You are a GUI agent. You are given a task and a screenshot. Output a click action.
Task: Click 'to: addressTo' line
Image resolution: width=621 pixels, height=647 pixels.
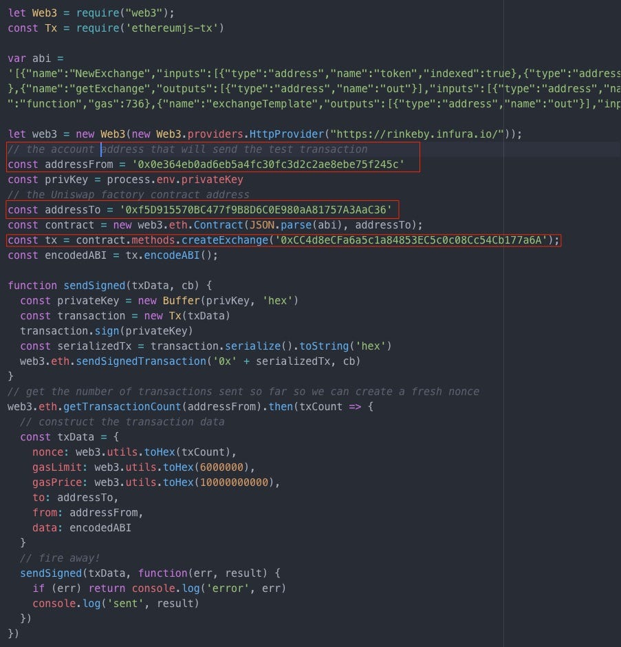tap(75, 497)
